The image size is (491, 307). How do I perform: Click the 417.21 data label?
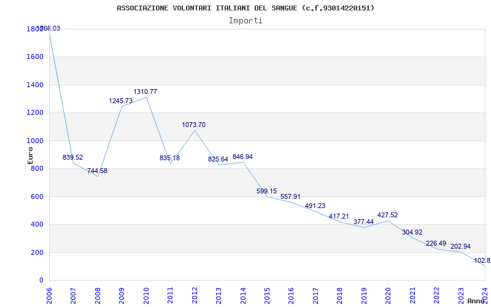point(339,216)
